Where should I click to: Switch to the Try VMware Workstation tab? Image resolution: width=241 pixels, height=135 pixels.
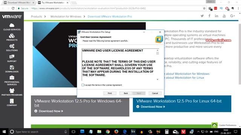pyautogui.click(x=53, y=3)
